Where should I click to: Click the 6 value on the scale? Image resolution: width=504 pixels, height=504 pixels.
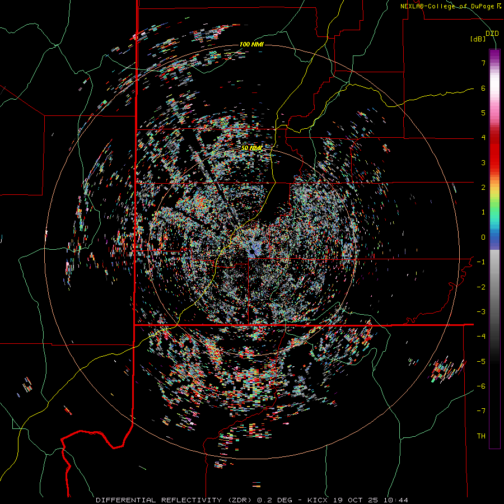[483, 88]
